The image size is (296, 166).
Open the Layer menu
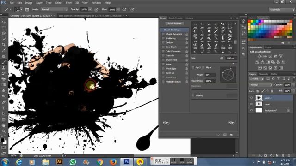coord(39,3)
